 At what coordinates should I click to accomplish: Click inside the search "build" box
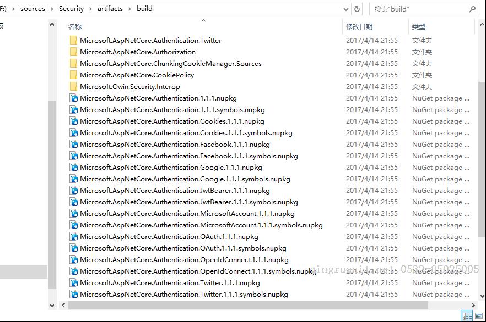419,9
